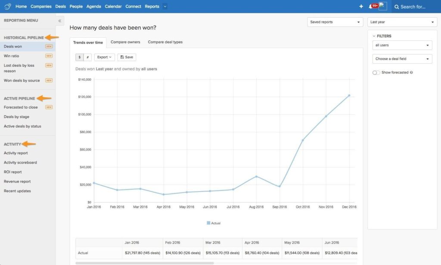Viewport: 441px width, 265px height.
Task: Enable the Show forecasted toggle
Action: click(x=375, y=73)
